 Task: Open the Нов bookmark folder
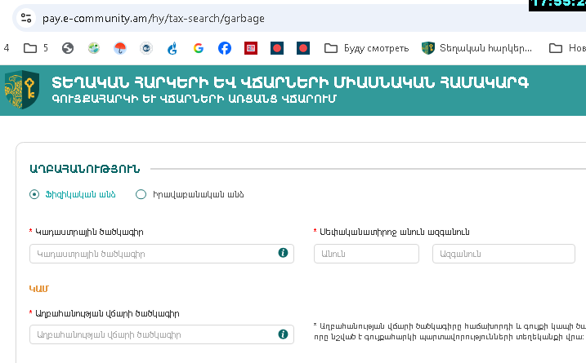(567, 48)
